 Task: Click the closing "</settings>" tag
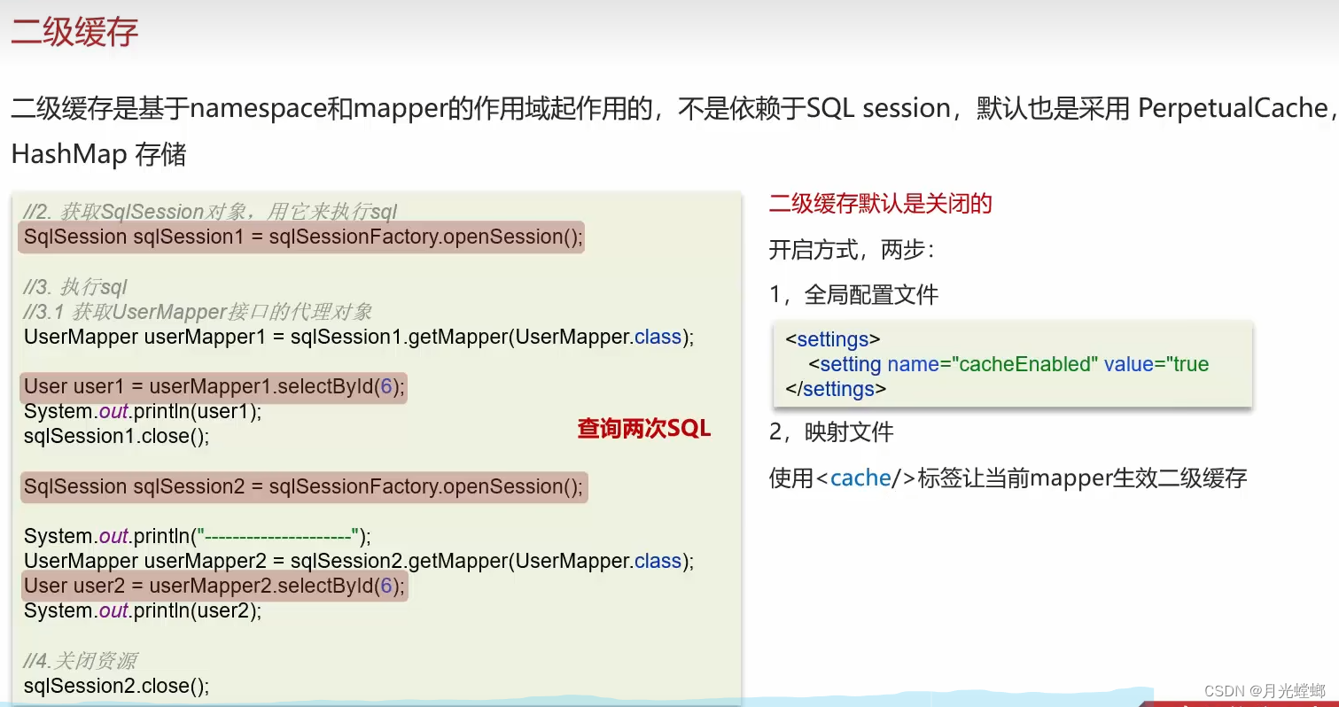(836, 388)
